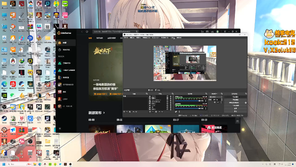Pop out the OBS Sources dock
This screenshot has height=167, width=296.
tap(172, 94)
